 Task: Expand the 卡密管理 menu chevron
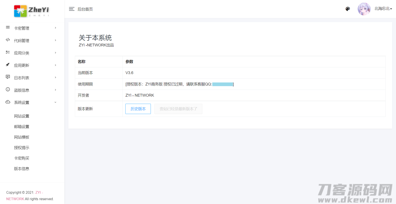coord(55,28)
